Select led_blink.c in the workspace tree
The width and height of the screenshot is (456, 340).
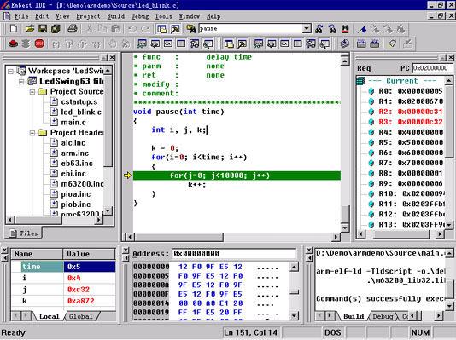pos(81,112)
